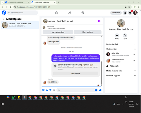This screenshot has width=141, height=113.
Task: Open the account profile picture menu
Action: tap(135, 13)
